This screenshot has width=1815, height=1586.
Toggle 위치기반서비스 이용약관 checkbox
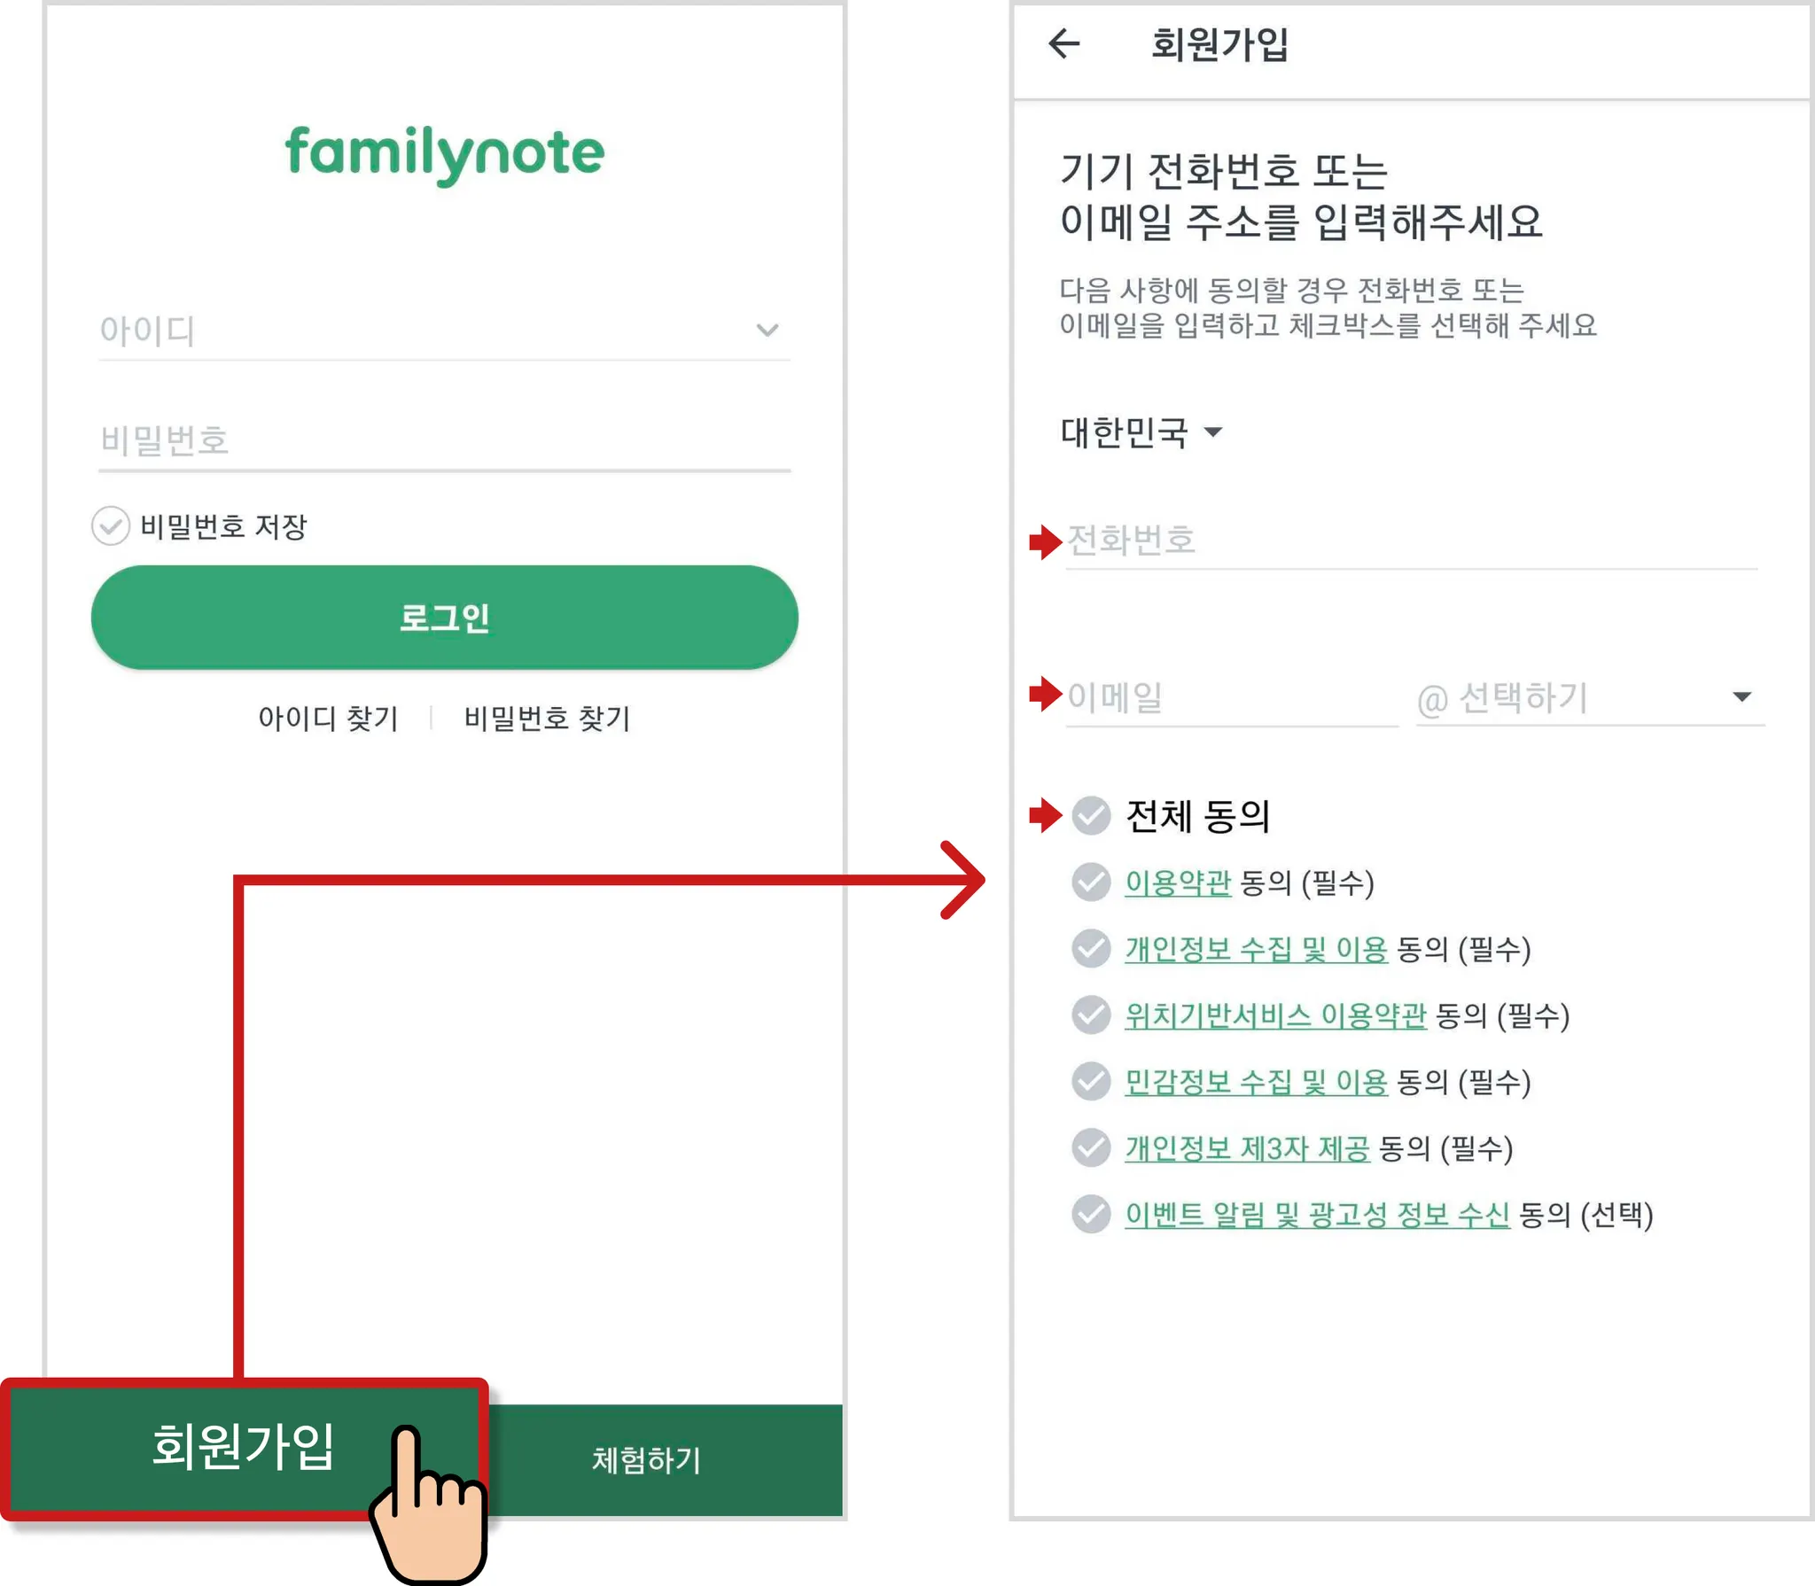pos(1091,1015)
